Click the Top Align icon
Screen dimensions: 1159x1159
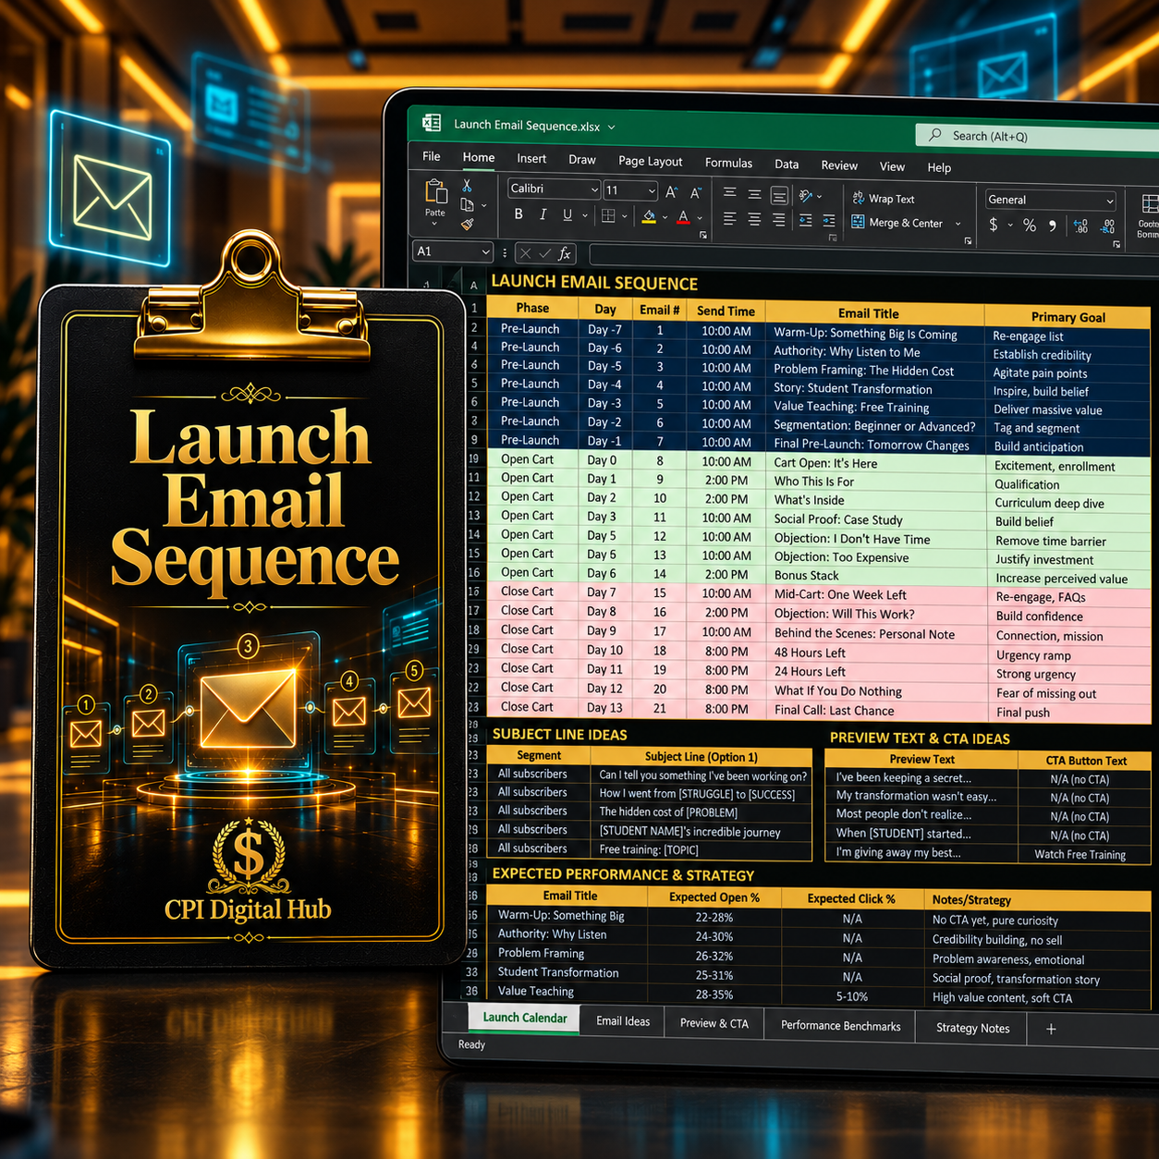(x=730, y=193)
